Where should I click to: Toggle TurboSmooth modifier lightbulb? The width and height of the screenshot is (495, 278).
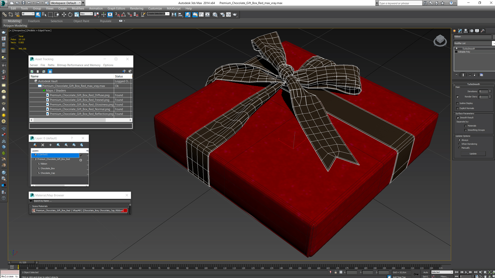[457, 48]
